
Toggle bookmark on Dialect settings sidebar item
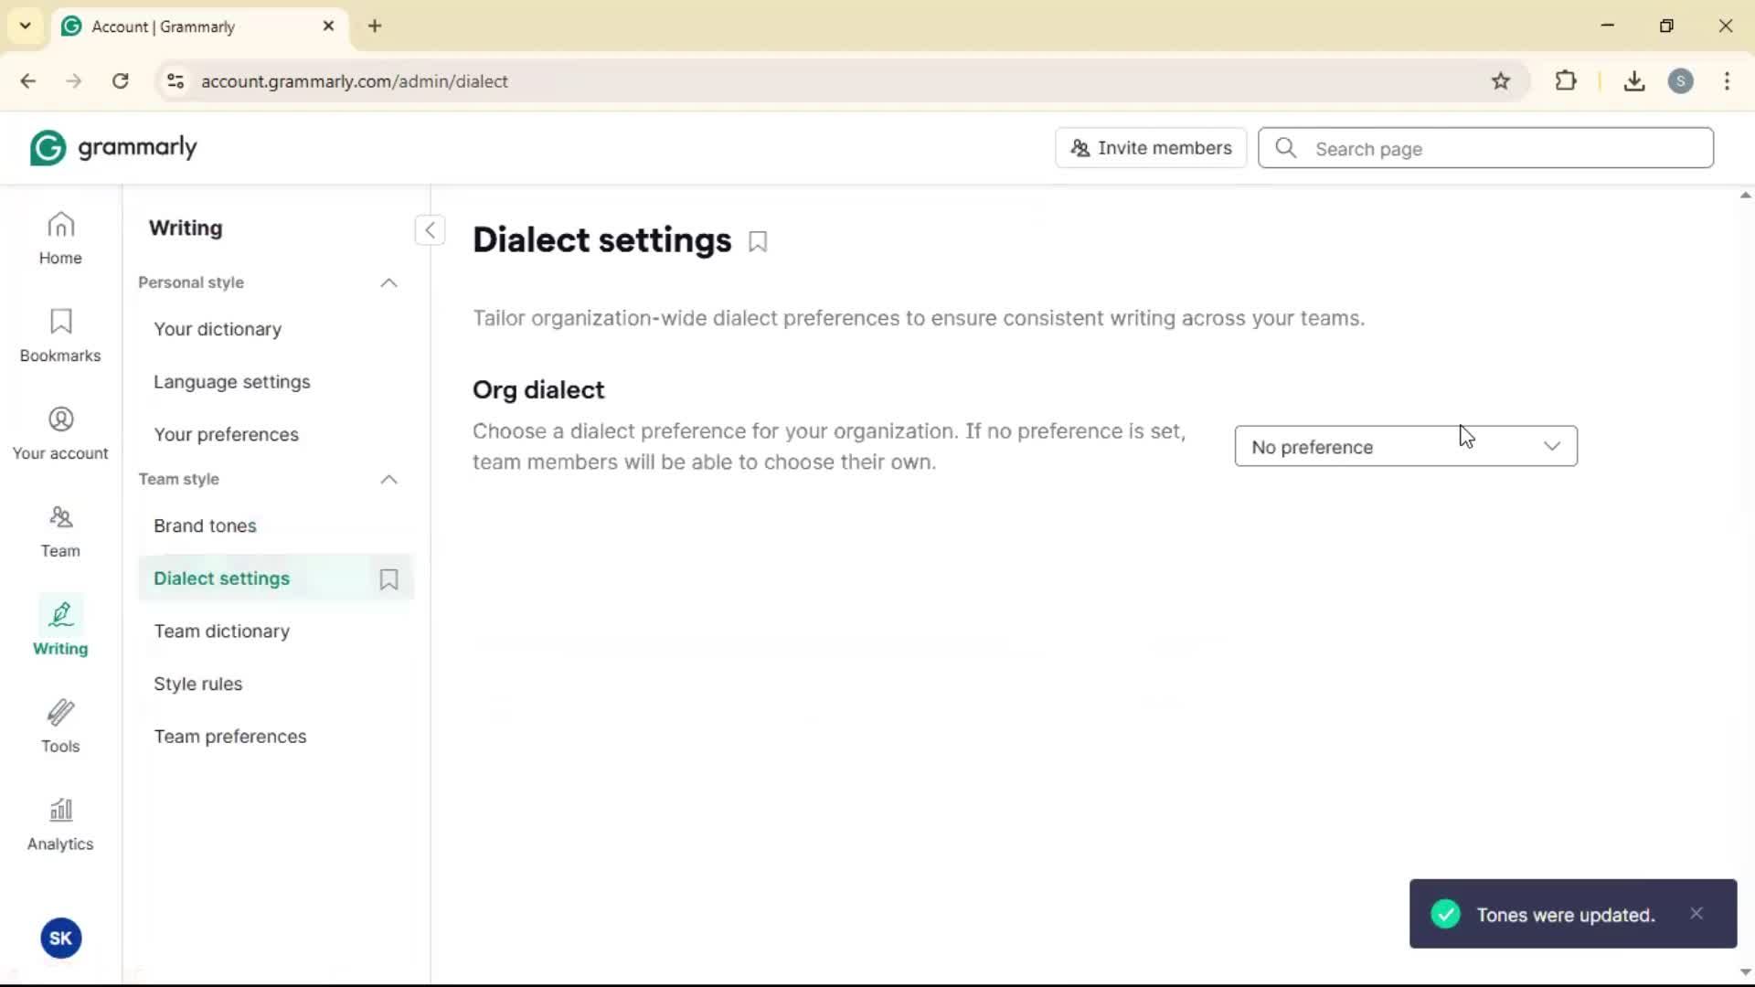[x=388, y=579]
